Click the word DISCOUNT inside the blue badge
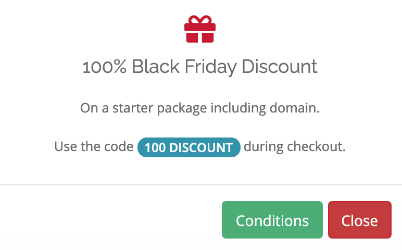402x250 pixels. click(201, 148)
